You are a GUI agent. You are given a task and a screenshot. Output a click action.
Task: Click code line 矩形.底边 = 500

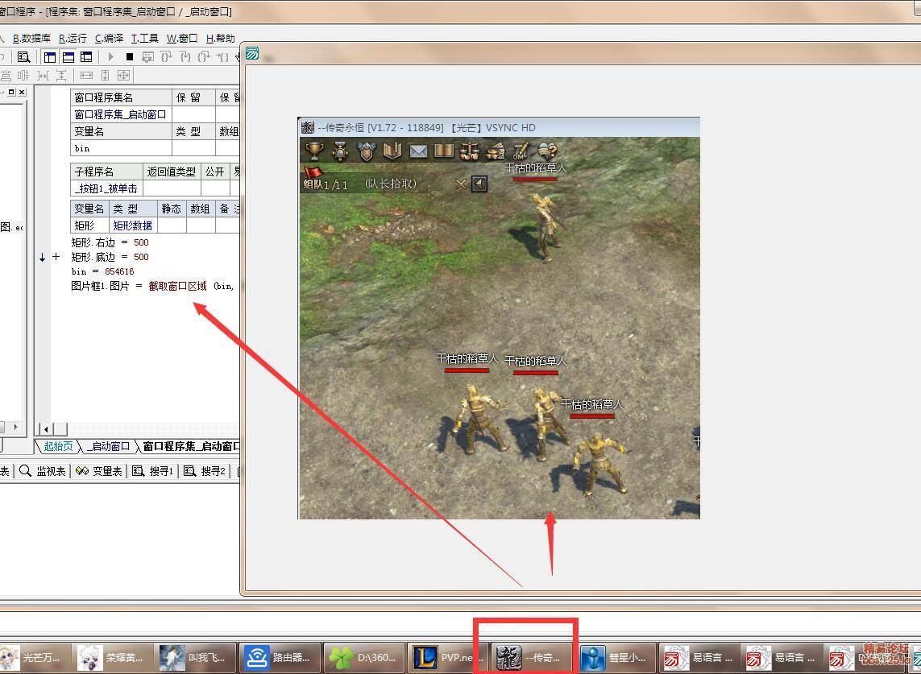click(x=110, y=257)
